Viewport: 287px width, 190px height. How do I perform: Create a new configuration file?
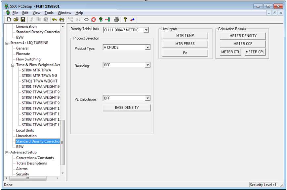click(x=9, y=19)
